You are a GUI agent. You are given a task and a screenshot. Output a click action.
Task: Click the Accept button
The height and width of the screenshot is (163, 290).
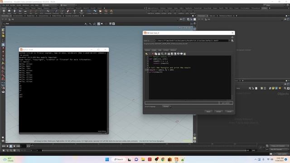218,111
